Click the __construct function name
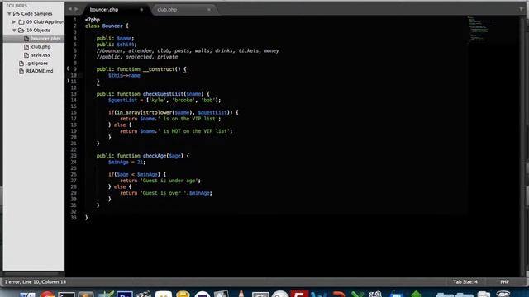The image size is (529, 297). coord(158,69)
